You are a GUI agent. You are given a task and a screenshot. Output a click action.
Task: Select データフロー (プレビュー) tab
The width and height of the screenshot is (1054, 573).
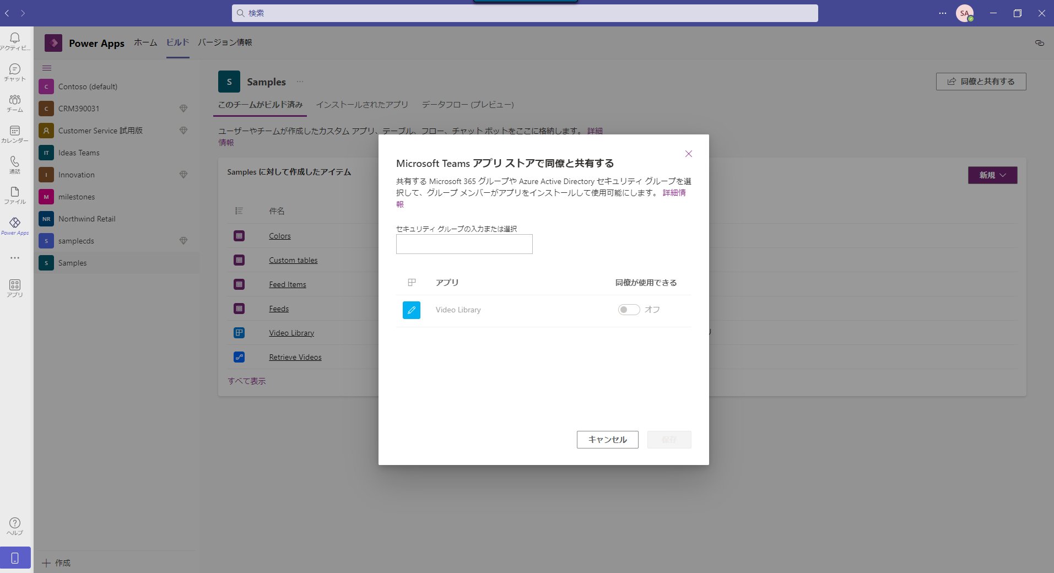pos(468,105)
